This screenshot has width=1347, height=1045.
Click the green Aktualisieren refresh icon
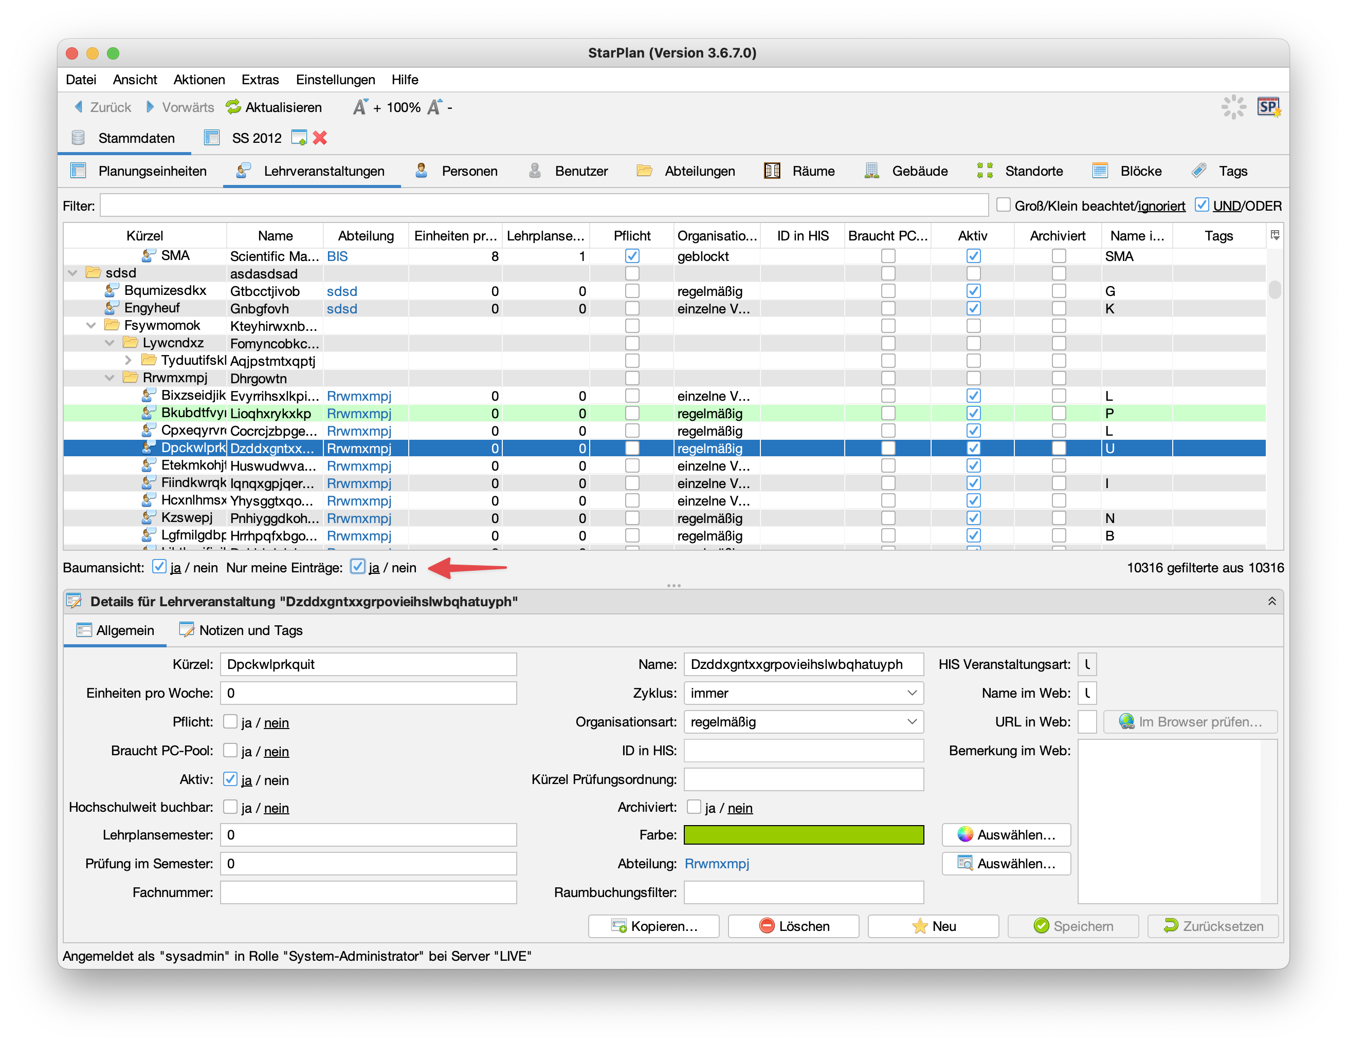233,107
